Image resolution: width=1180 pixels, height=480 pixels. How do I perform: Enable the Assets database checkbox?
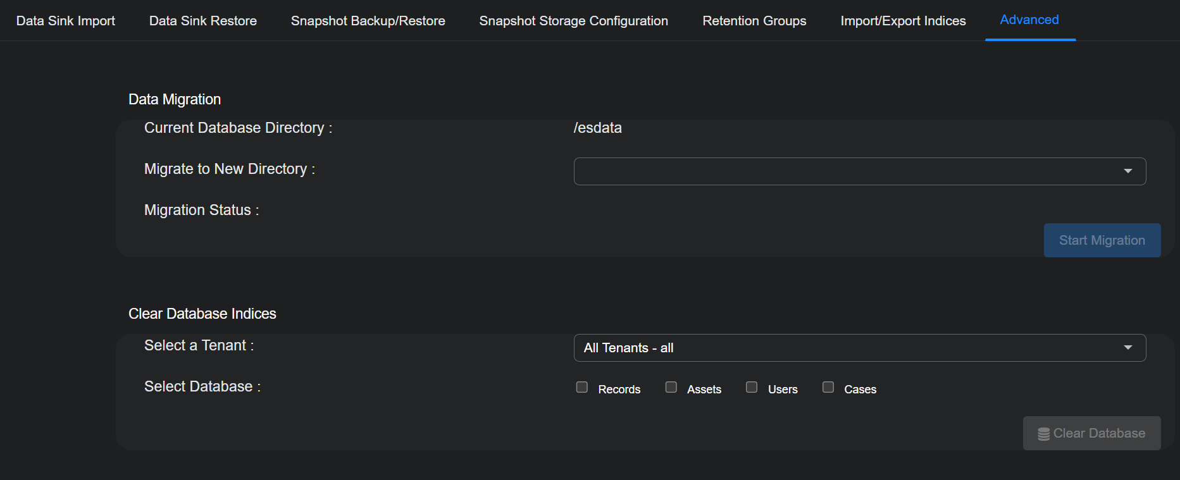click(671, 387)
